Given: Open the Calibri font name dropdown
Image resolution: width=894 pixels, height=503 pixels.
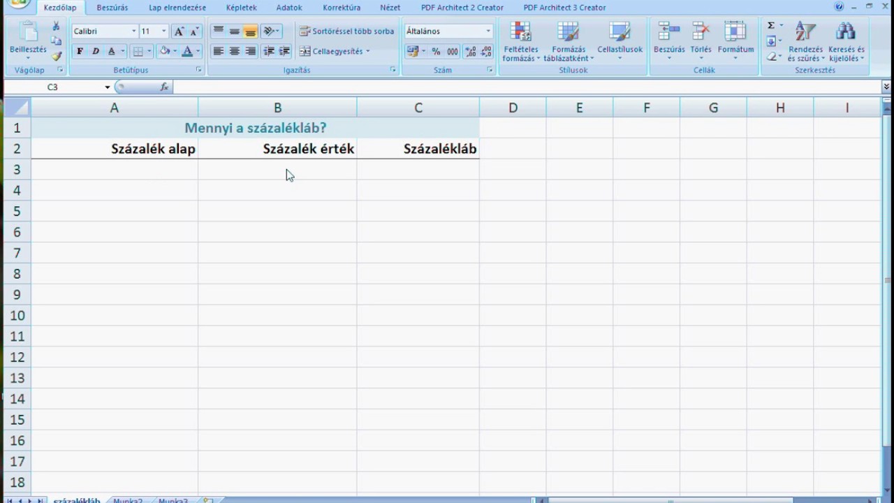Looking at the screenshot, I should tap(133, 31).
